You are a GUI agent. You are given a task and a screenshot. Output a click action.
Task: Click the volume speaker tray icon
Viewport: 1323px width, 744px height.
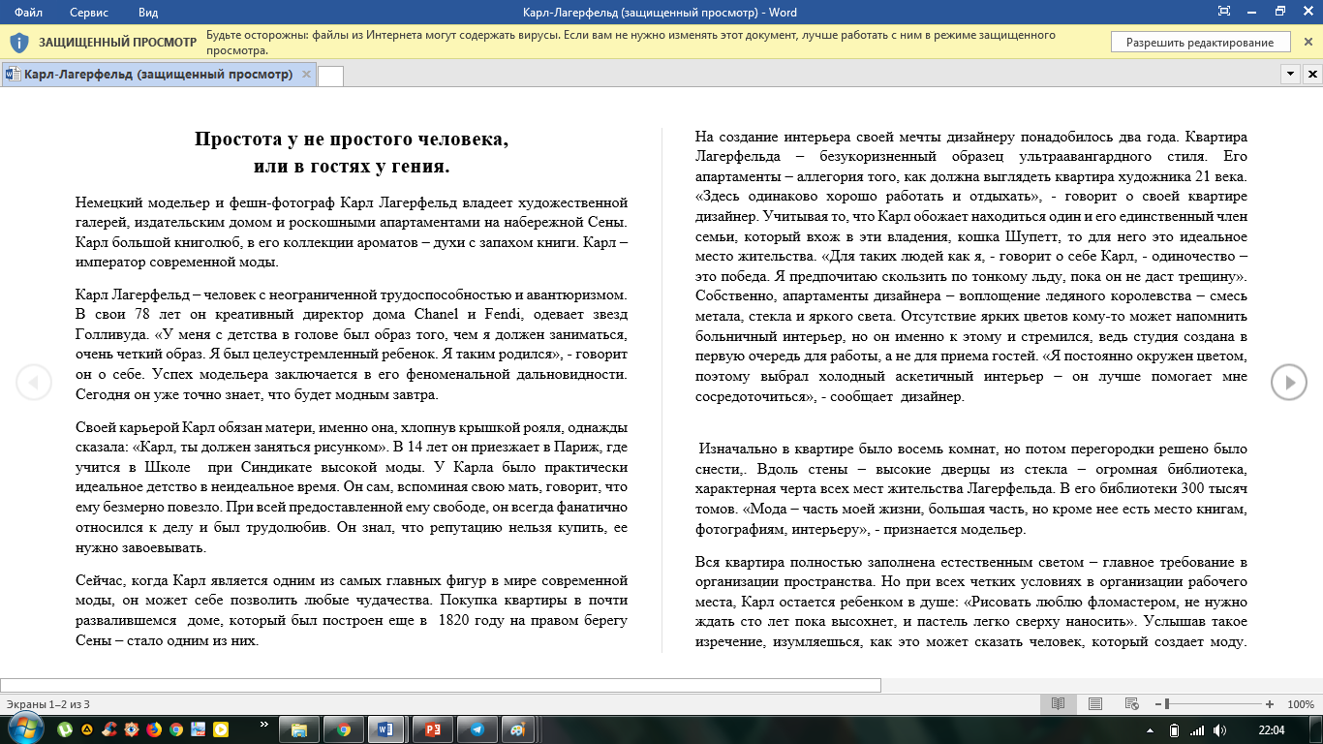pyautogui.click(x=1220, y=730)
